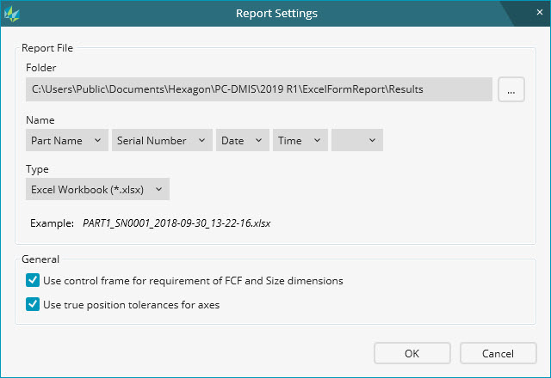This screenshot has height=378, width=551.
Task: Disable Use true position tolerances checkbox
Action: 33,304
